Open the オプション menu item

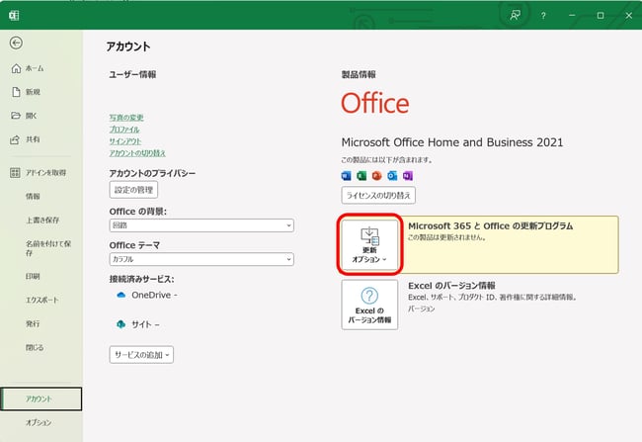39,422
